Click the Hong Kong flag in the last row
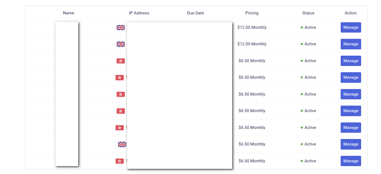This screenshot has width=381, height=174. (119, 161)
